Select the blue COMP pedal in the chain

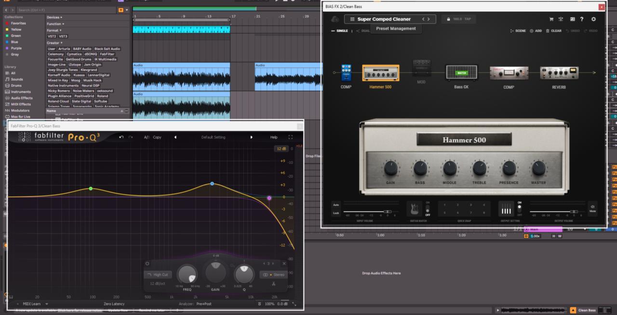(346, 72)
